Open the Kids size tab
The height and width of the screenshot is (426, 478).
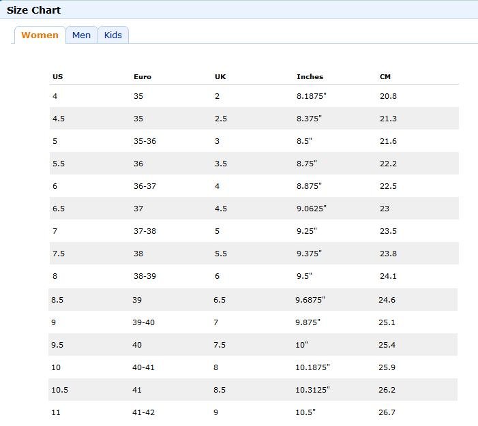[113, 35]
